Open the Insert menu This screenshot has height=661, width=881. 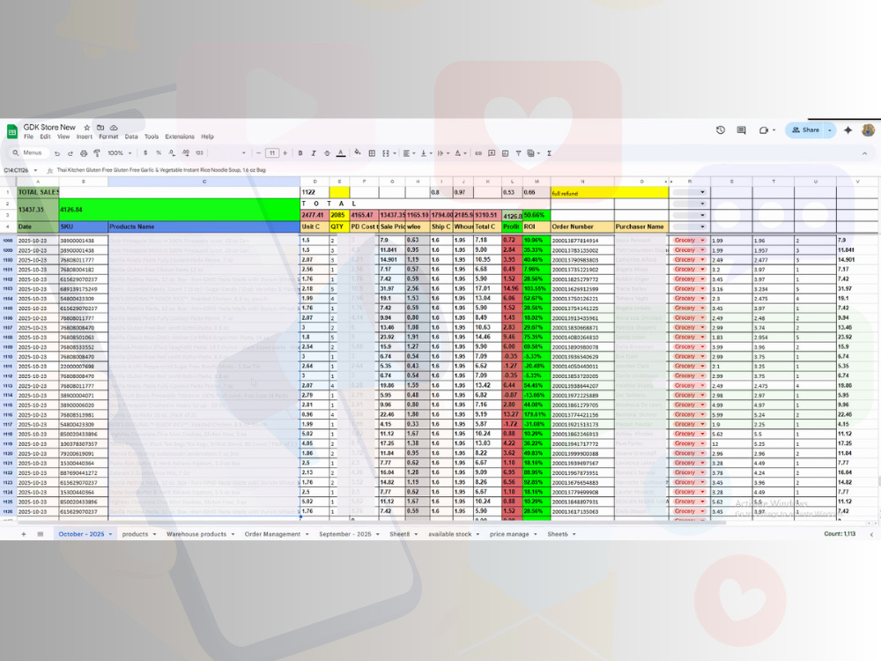click(85, 137)
